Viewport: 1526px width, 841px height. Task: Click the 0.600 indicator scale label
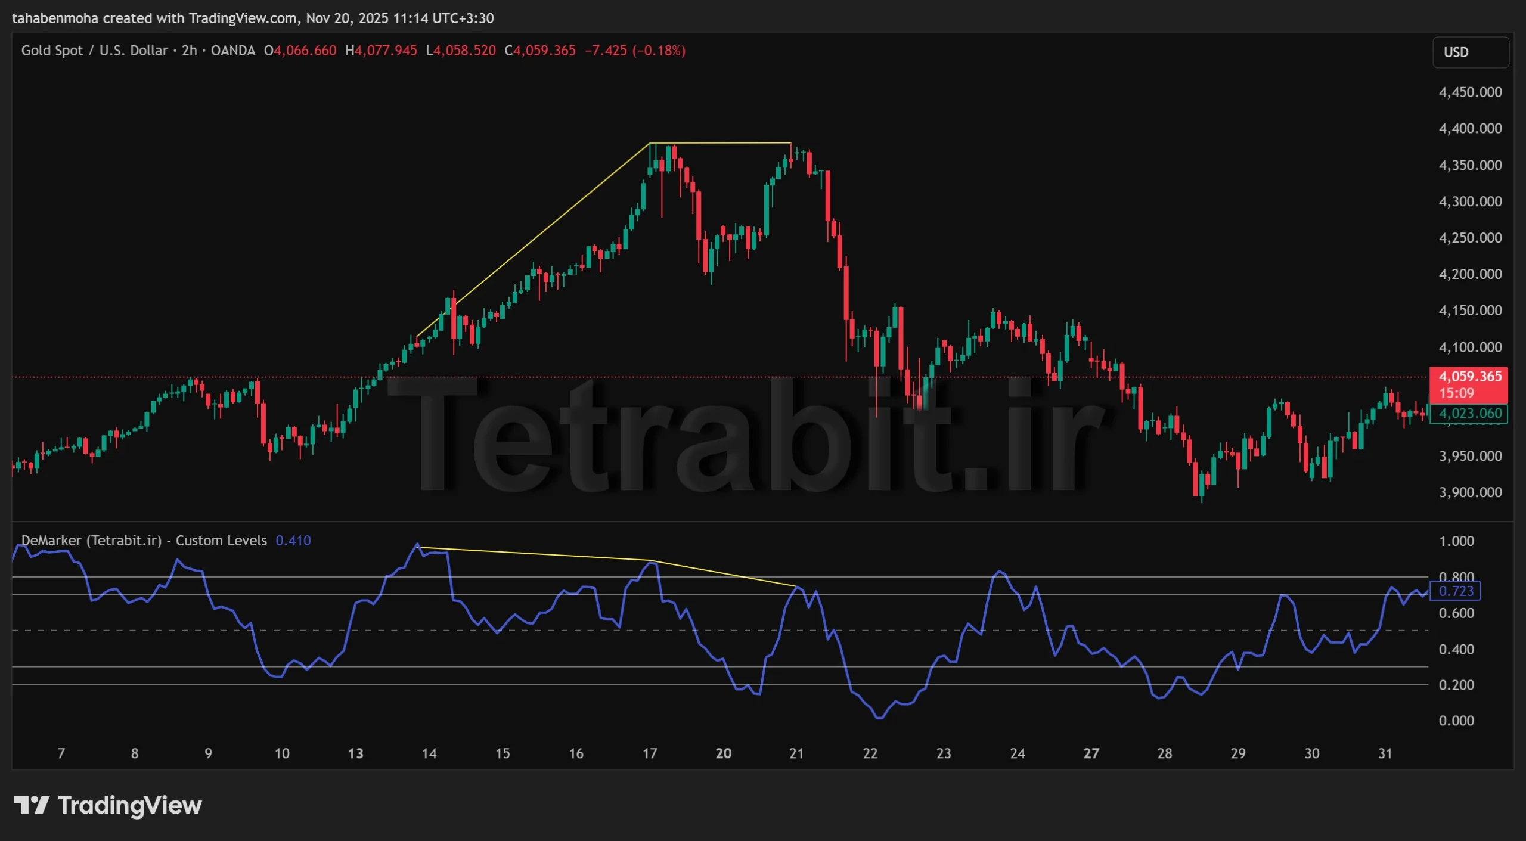click(x=1456, y=613)
